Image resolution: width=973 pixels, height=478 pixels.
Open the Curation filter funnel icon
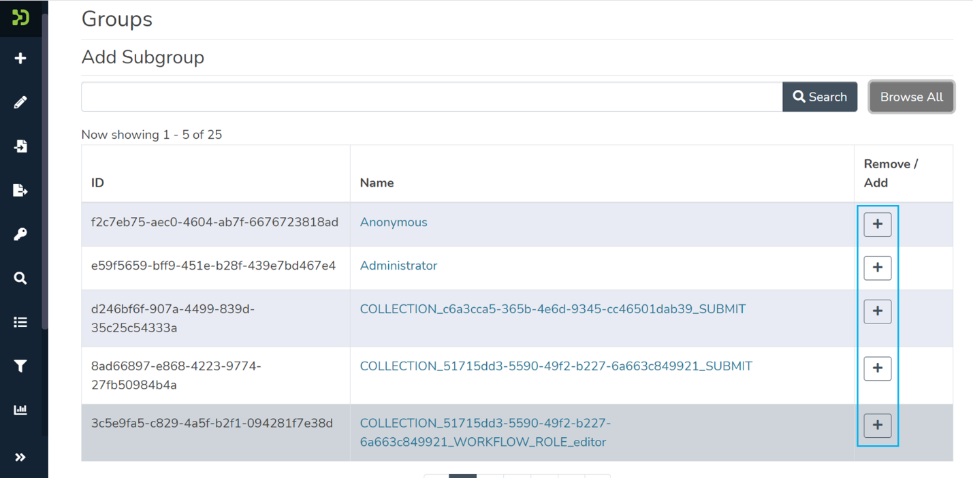pos(20,366)
